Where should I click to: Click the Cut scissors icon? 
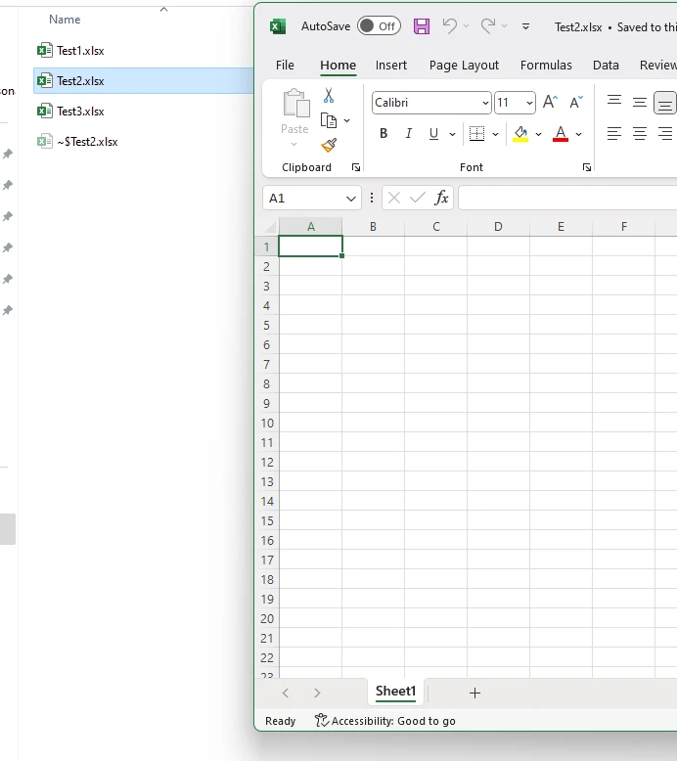329,96
